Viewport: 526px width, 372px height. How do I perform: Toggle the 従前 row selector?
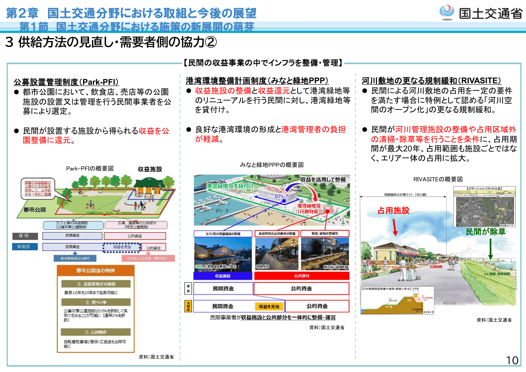point(25,236)
